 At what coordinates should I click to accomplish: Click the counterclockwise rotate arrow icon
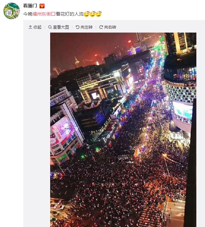[x=78, y=27]
